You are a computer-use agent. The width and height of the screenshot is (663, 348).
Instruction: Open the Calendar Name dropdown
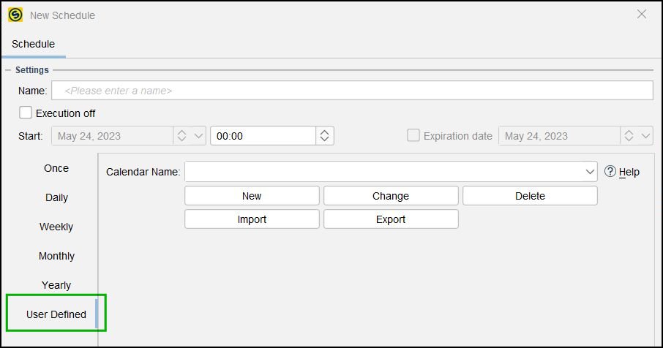click(x=590, y=172)
